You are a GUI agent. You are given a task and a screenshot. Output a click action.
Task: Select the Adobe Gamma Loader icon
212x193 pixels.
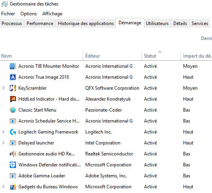point(13,176)
